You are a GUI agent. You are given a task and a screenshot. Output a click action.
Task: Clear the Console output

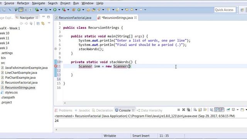click(x=195, y=110)
